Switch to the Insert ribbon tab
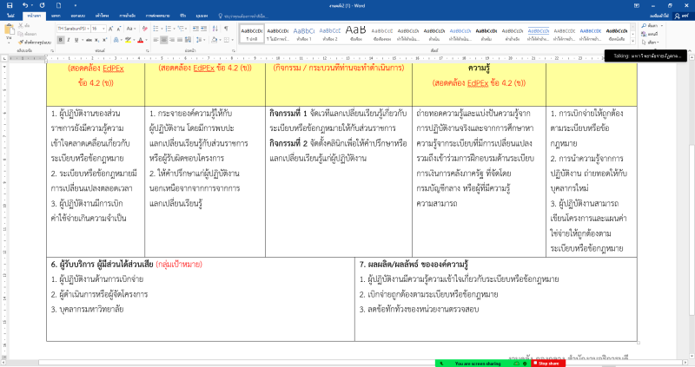The width and height of the screenshot is (695, 367). coord(56,16)
